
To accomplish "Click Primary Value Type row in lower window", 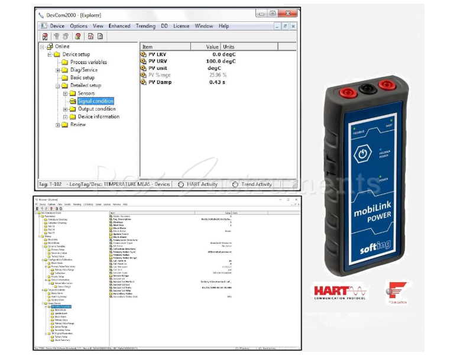I will [124, 252].
